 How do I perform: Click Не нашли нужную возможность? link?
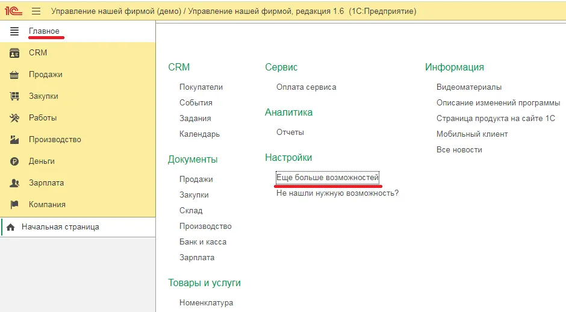[338, 193]
